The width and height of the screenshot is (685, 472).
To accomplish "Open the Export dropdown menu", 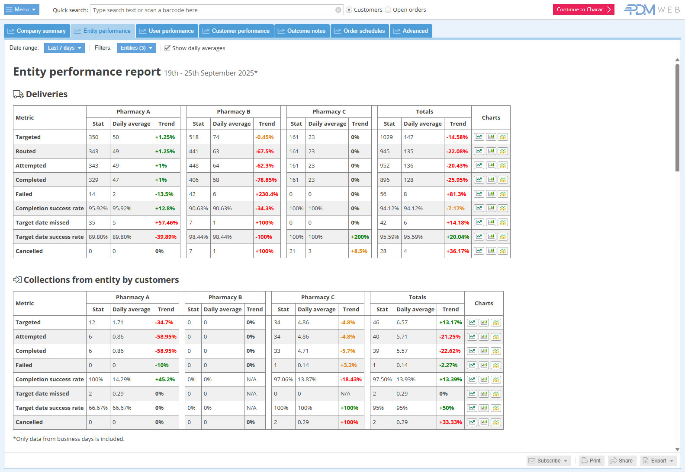I will 659,461.
